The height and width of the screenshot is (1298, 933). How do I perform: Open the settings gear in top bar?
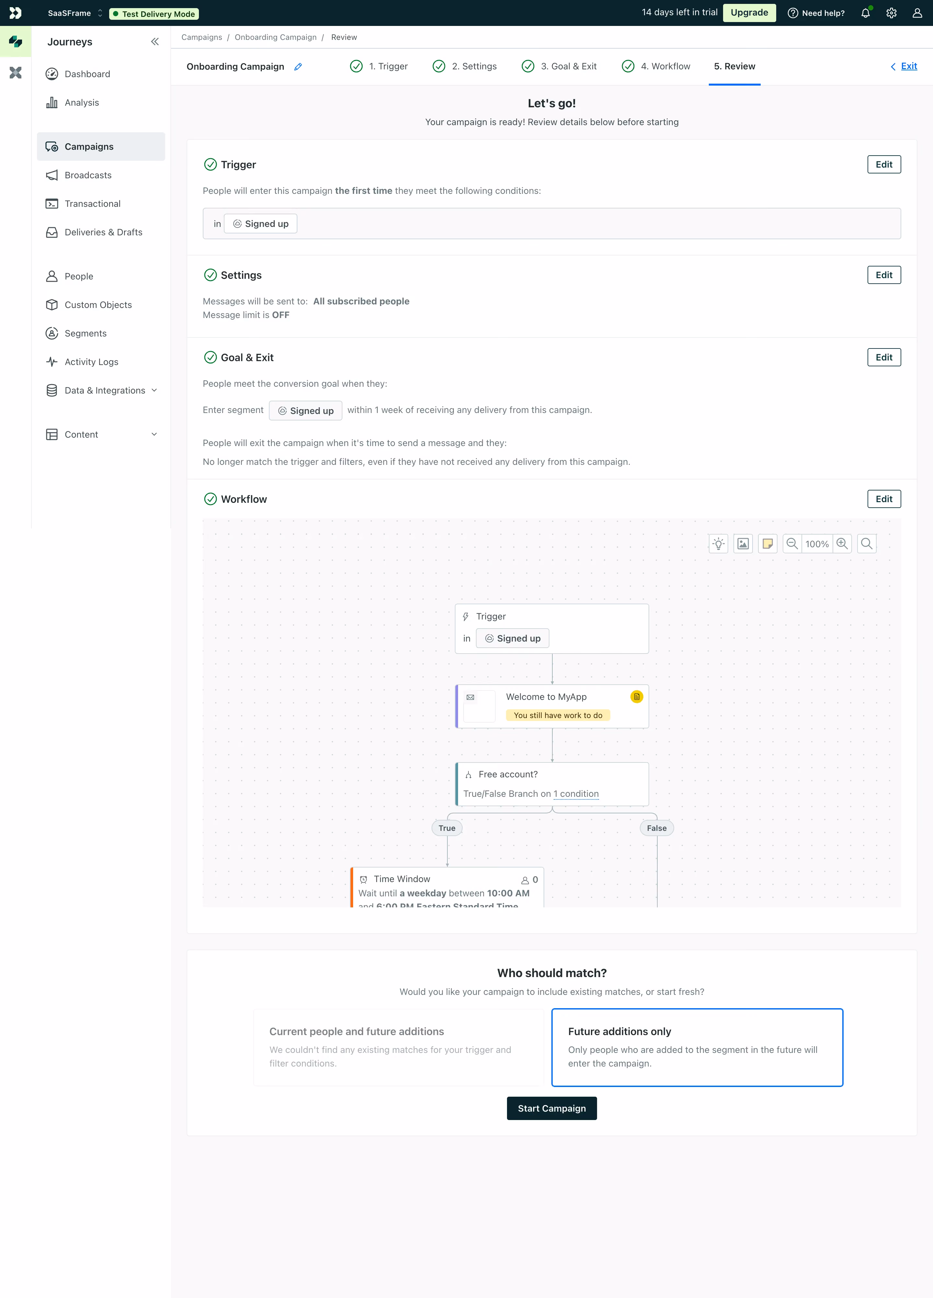[891, 13]
